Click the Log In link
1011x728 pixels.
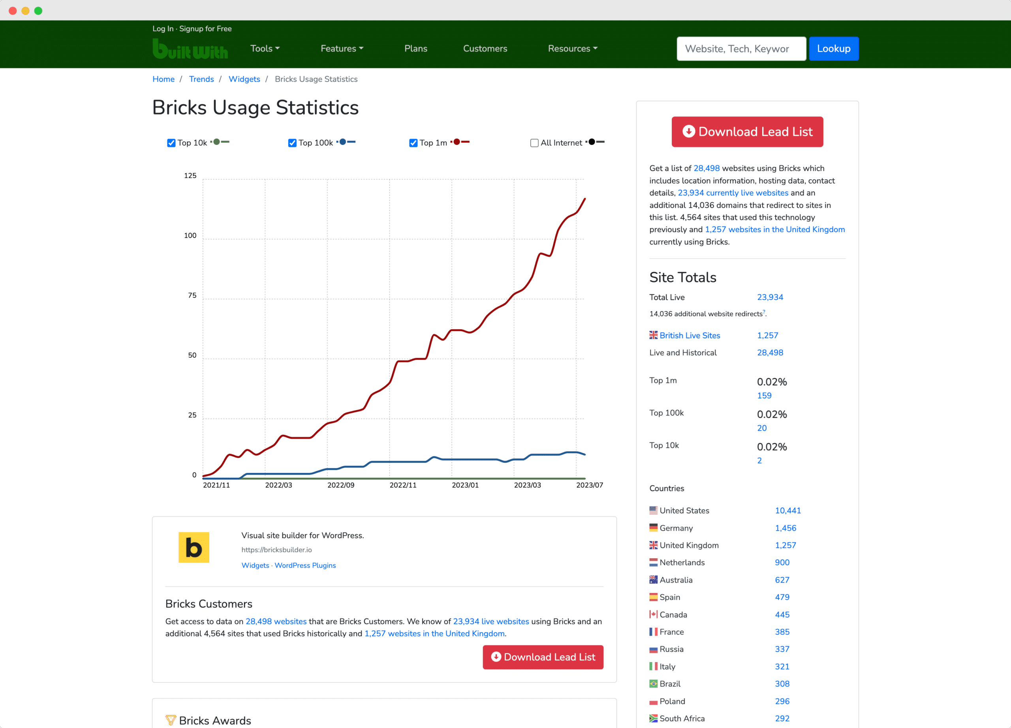[x=163, y=28]
